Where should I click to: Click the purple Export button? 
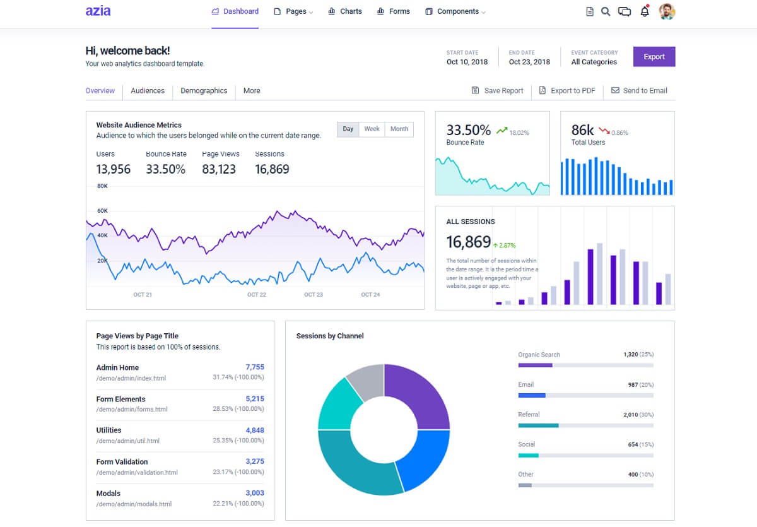[x=654, y=56]
